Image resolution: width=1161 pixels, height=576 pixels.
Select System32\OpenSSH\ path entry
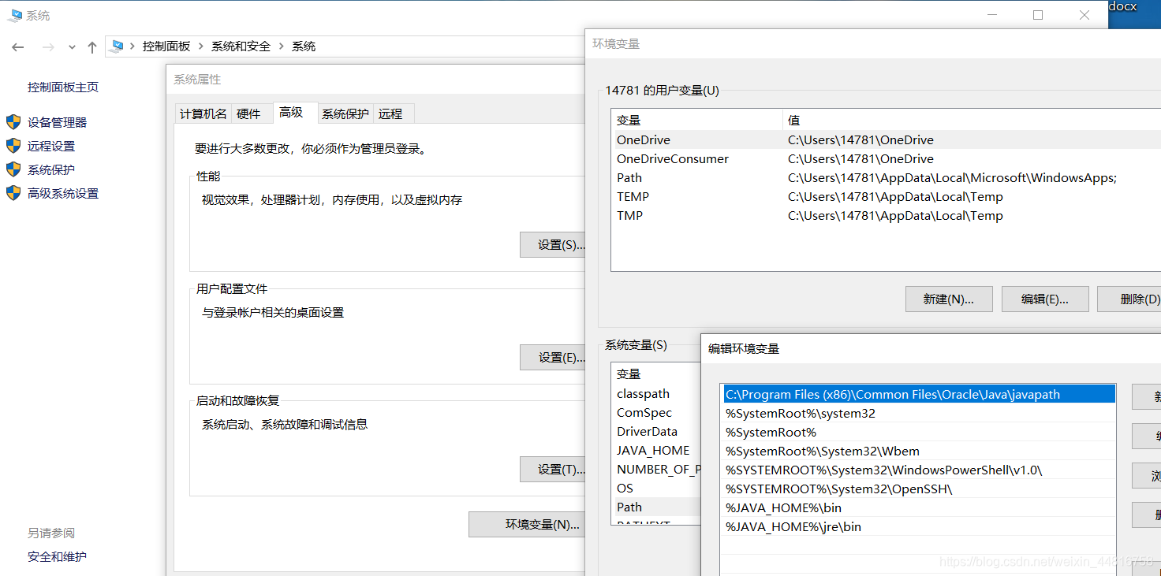(919, 489)
